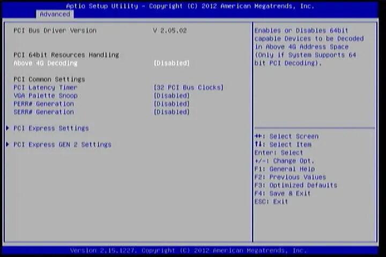Viewport: 386px width, 257px height.
Task: Click the ESC: Exit line
Action: tap(271, 202)
